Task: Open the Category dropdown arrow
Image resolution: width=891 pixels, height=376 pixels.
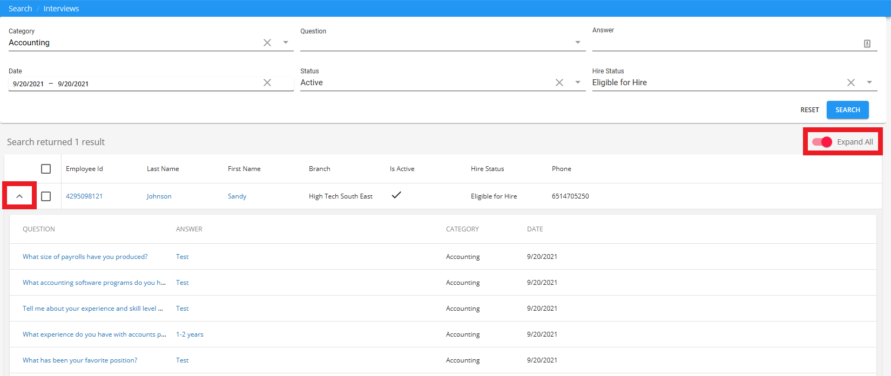Action: 286,43
